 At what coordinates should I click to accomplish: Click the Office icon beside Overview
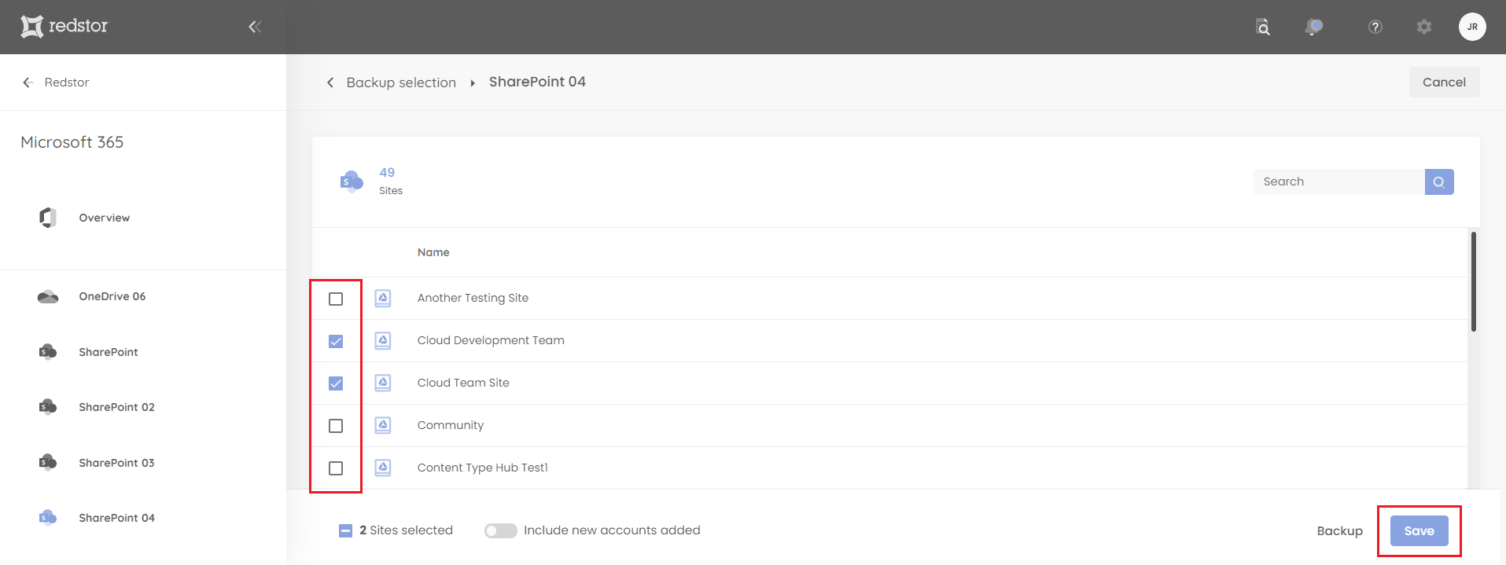tap(48, 218)
